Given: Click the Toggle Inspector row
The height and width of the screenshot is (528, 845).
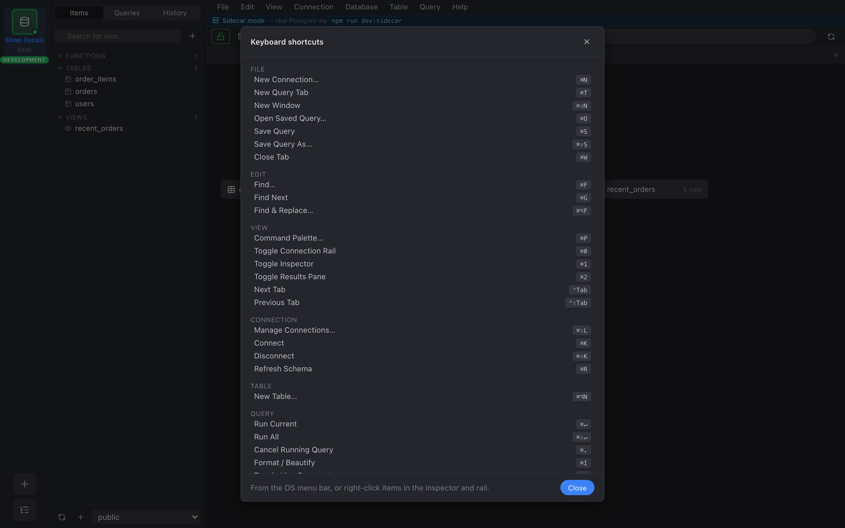Looking at the screenshot, I should tap(422, 264).
